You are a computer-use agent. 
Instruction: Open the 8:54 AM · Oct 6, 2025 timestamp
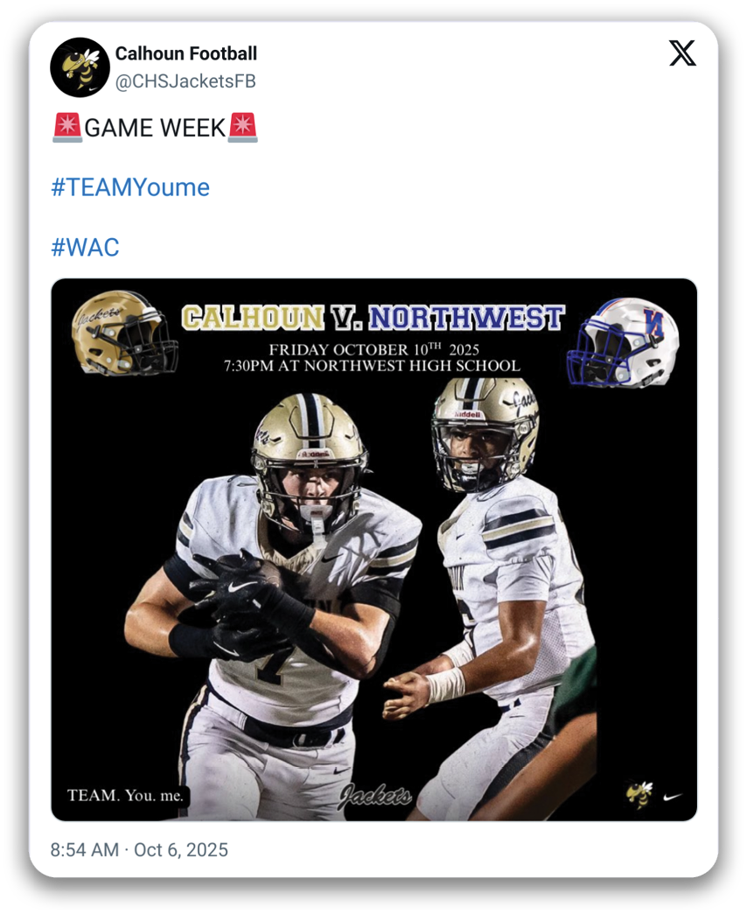pos(139,850)
